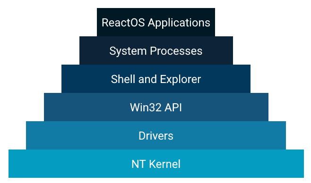Select the NT Kernel bottom layer
This screenshot has height=183, width=311.
pyautogui.click(x=156, y=164)
